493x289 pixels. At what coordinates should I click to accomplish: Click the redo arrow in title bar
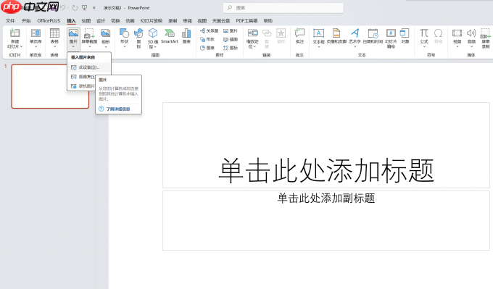coord(75,8)
